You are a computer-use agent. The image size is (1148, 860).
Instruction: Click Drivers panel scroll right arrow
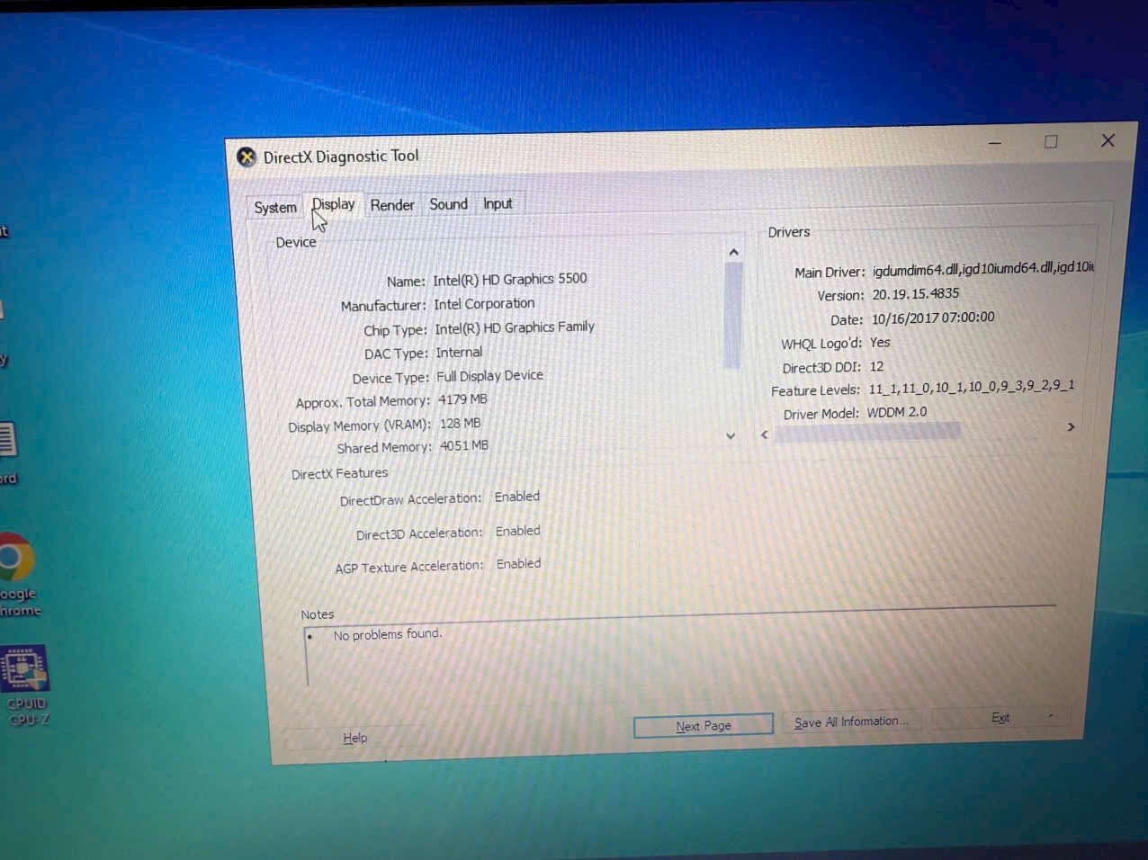tap(1071, 427)
